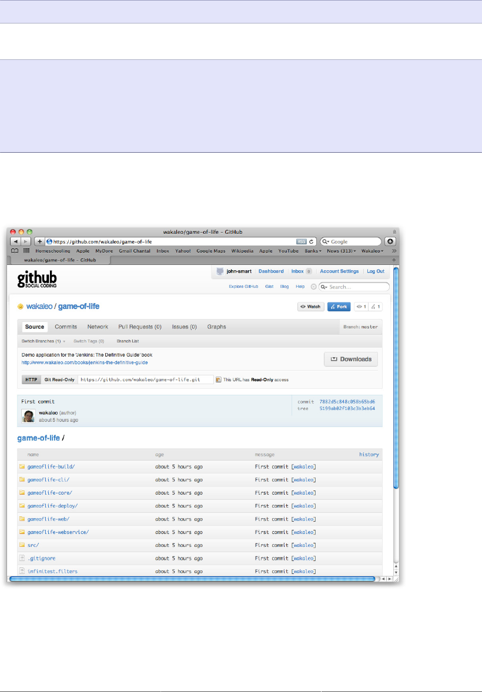
Task: Select the HTTP clone option
Action: [31, 379]
